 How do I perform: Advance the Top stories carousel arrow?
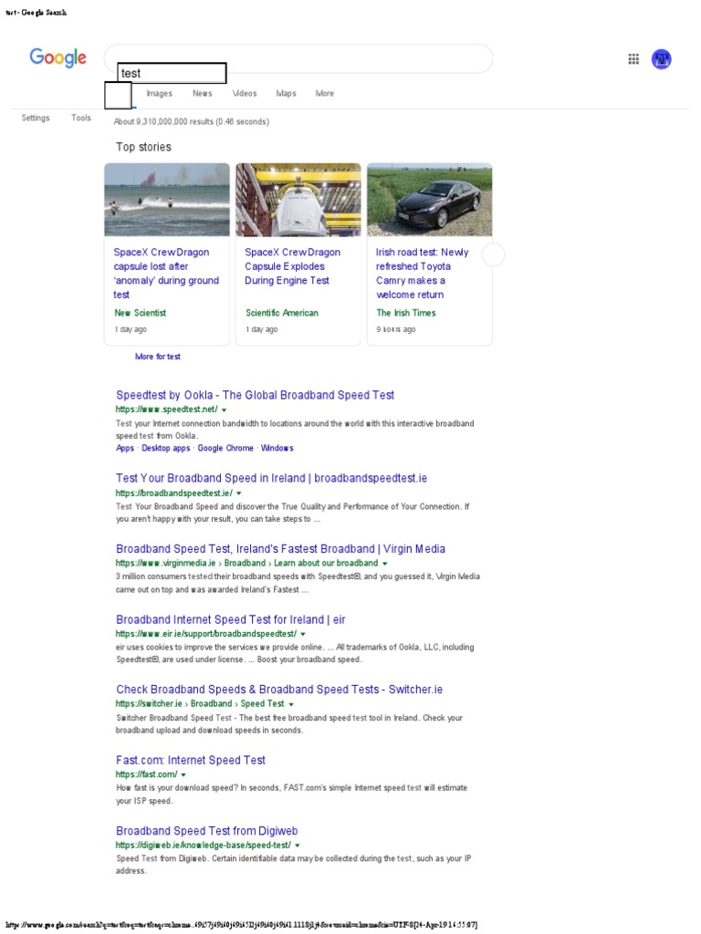point(493,255)
